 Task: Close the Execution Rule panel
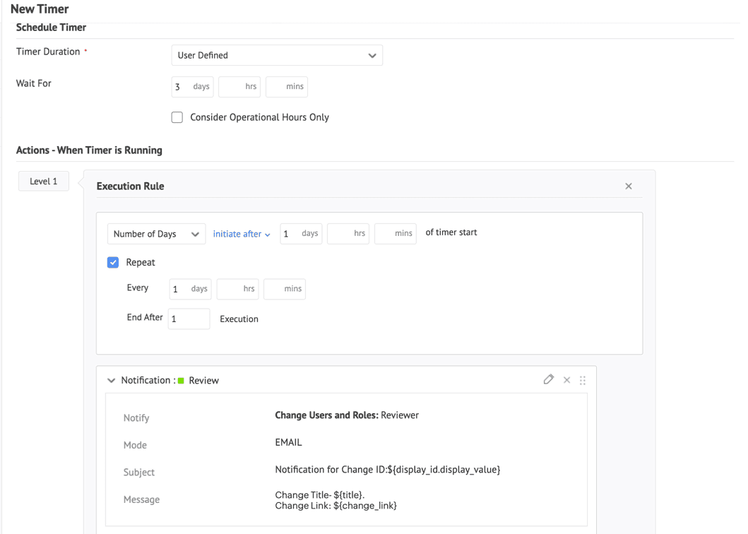tap(629, 186)
